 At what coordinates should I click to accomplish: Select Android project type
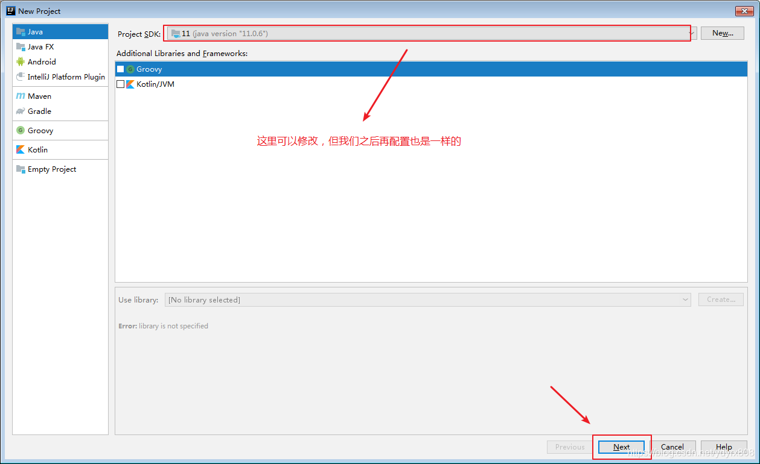(60, 61)
